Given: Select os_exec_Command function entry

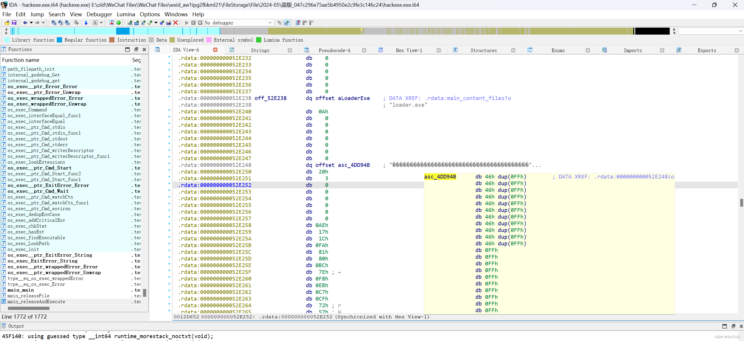Looking at the screenshot, I should point(27,110).
